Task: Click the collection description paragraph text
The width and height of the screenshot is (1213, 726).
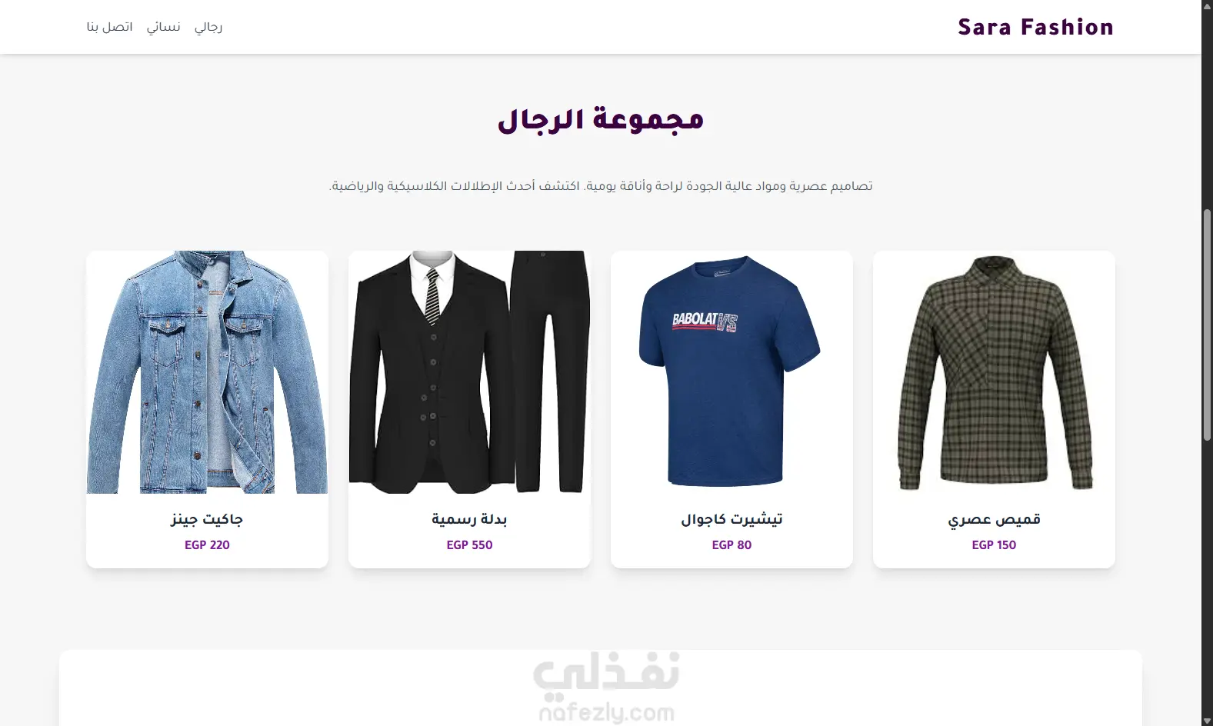Action: (x=601, y=186)
